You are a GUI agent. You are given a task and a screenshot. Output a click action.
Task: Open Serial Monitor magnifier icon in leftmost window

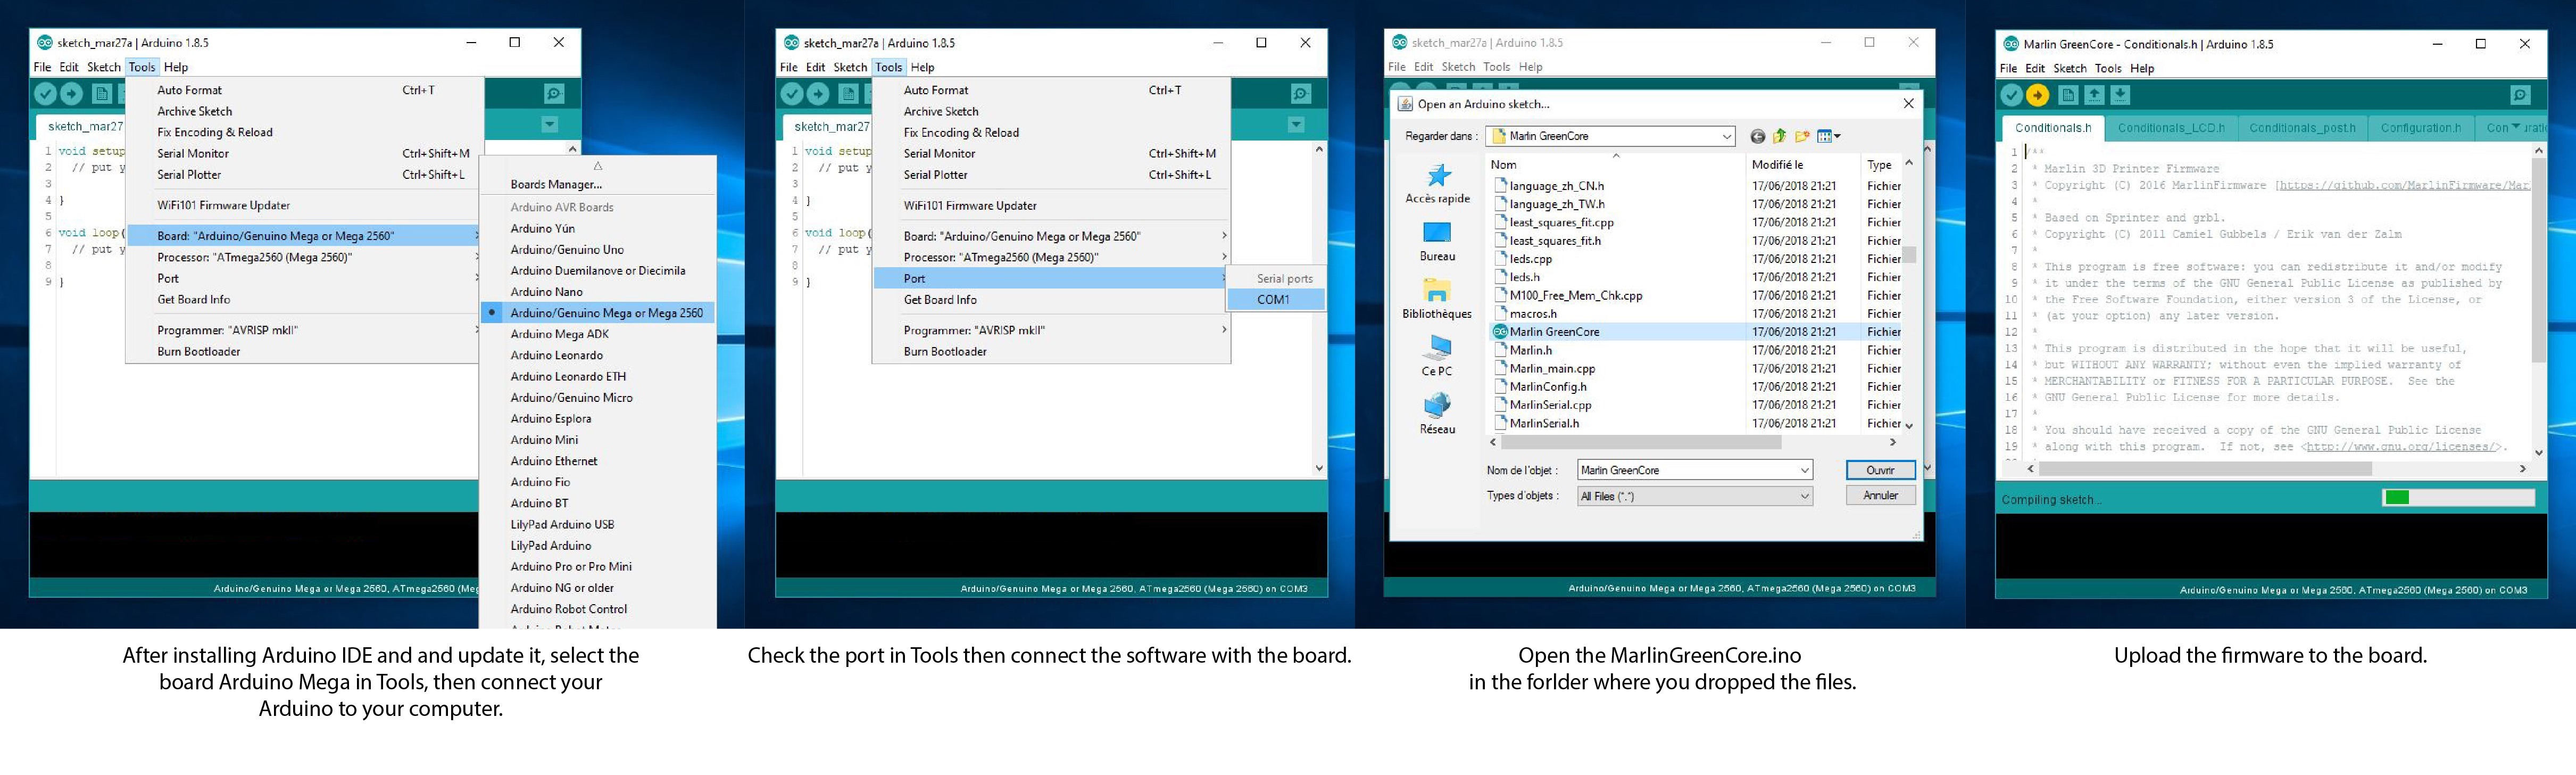tap(554, 94)
